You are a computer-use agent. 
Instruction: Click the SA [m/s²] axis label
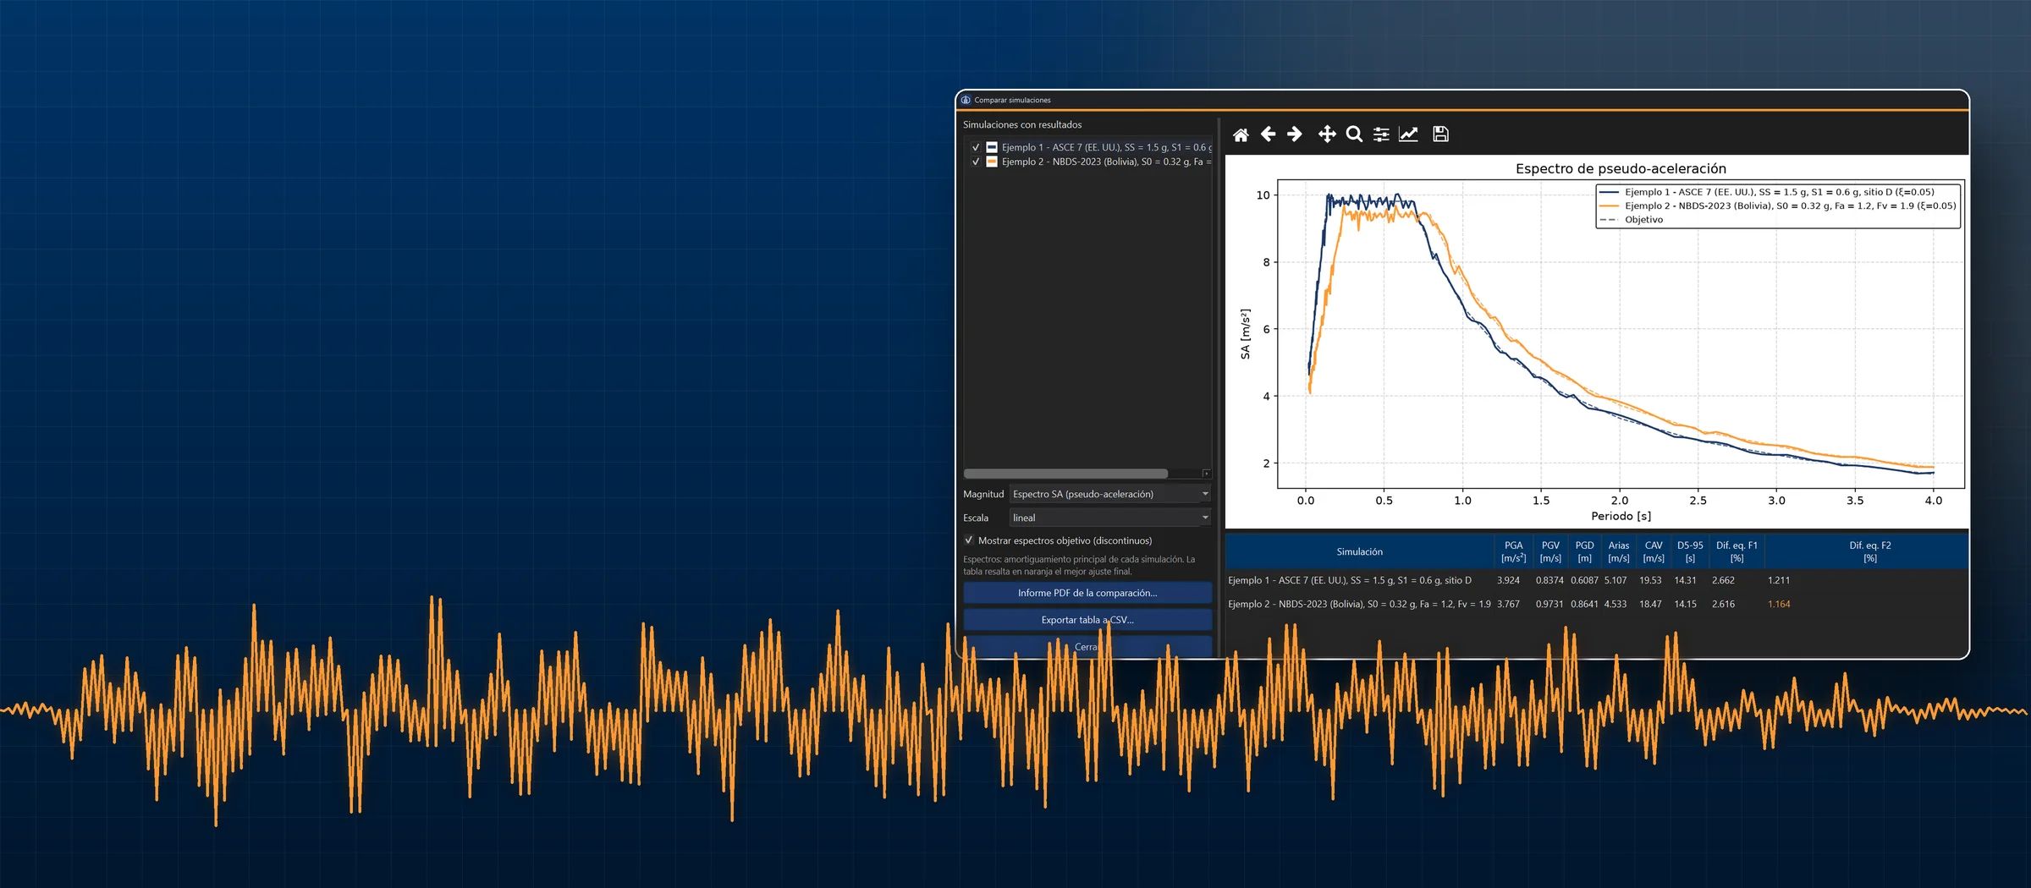click(x=1245, y=333)
